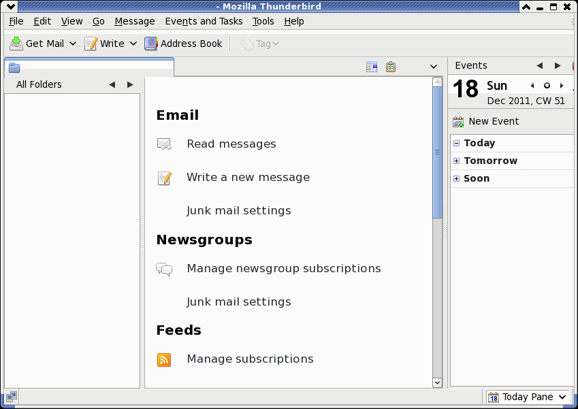
Task: Open Junk mail settings under Newsgroups
Action: pyautogui.click(x=239, y=301)
